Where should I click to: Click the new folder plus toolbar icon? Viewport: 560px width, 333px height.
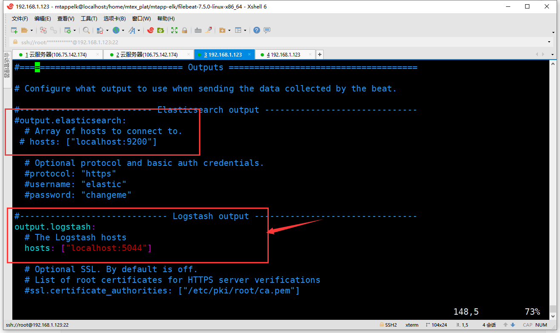222,30
